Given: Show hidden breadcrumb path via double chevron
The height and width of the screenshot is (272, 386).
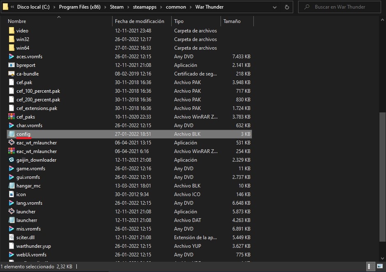Looking at the screenshot, I should tap(12, 7).
